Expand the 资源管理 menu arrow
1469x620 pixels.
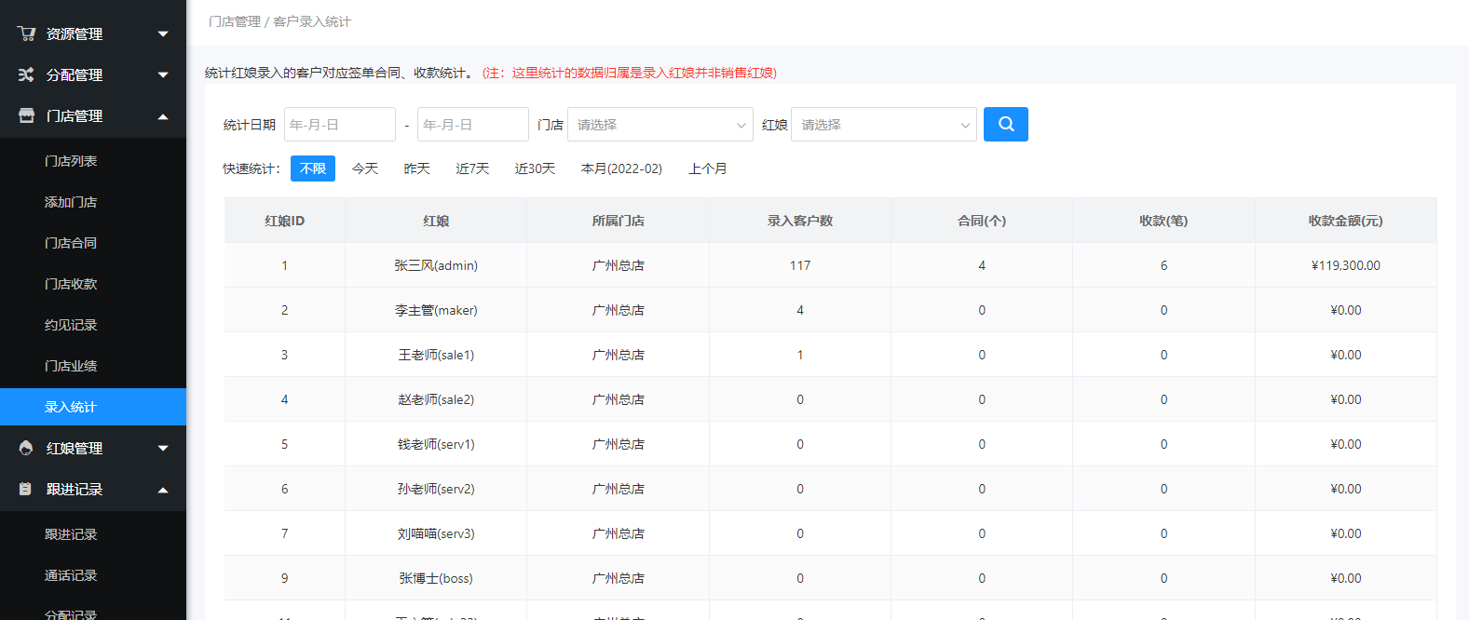pyautogui.click(x=163, y=34)
